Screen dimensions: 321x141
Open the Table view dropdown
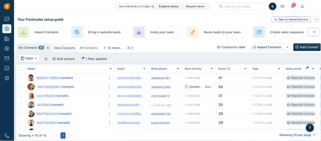click(x=29, y=58)
